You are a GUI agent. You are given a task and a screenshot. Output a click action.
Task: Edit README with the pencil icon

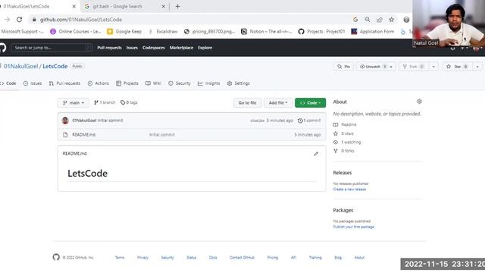(x=316, y=154)
